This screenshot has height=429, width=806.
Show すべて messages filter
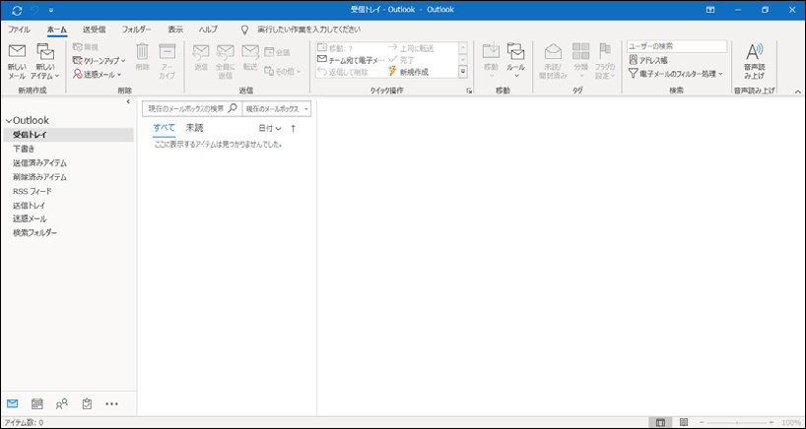(164, 128)
